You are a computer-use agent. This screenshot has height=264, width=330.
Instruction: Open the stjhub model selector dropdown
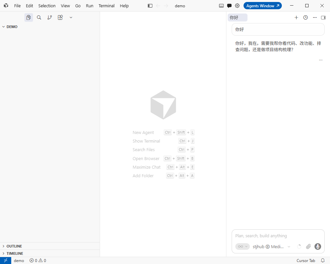click(272, 247)
